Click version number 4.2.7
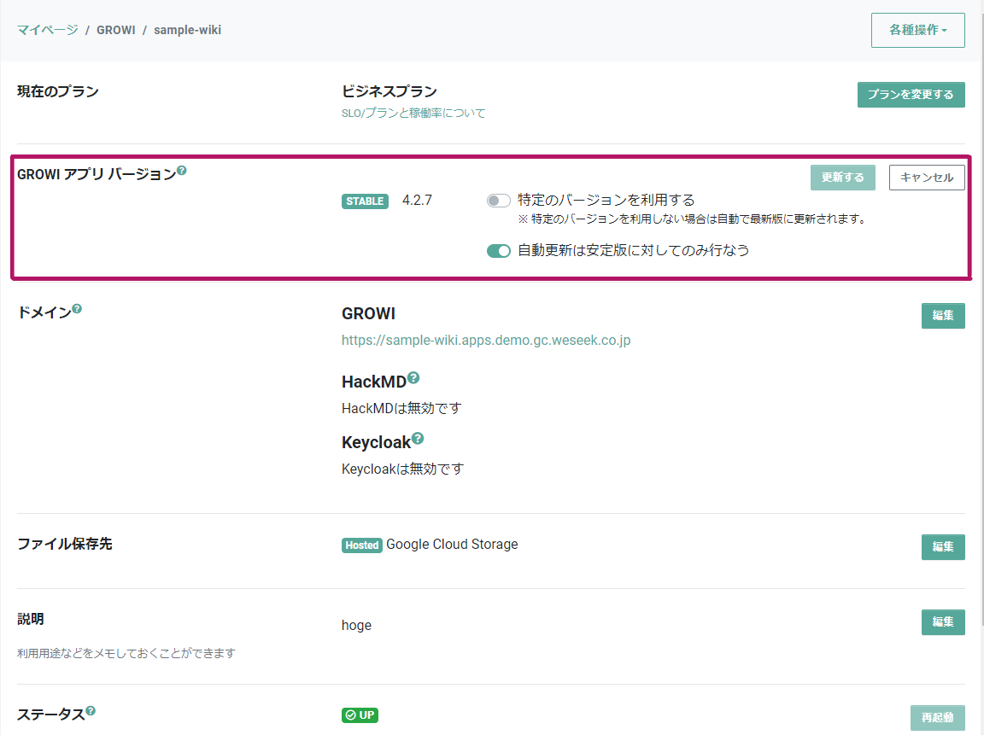The height and width of the screenshot is (735, 984). coord(417,200)
